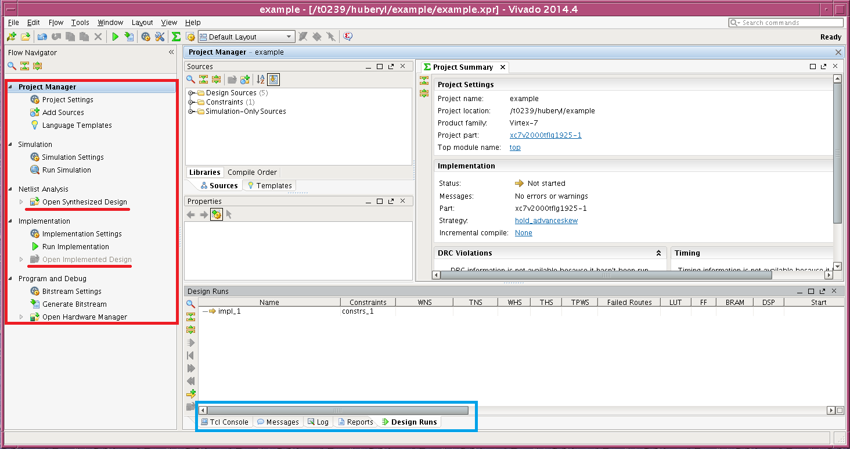Click the Design Runs horizontal scrollbar thumb

click(x=337, y=410)
